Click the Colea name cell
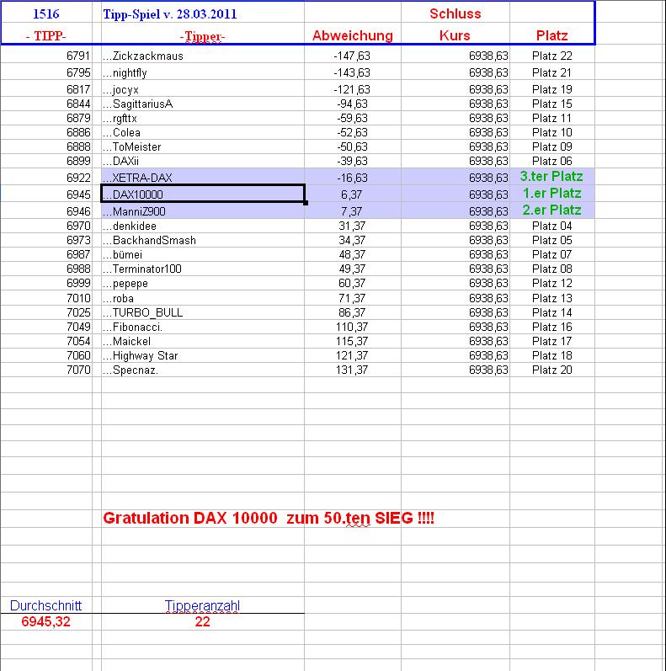666x671 pixels. (x=203, y=133)
